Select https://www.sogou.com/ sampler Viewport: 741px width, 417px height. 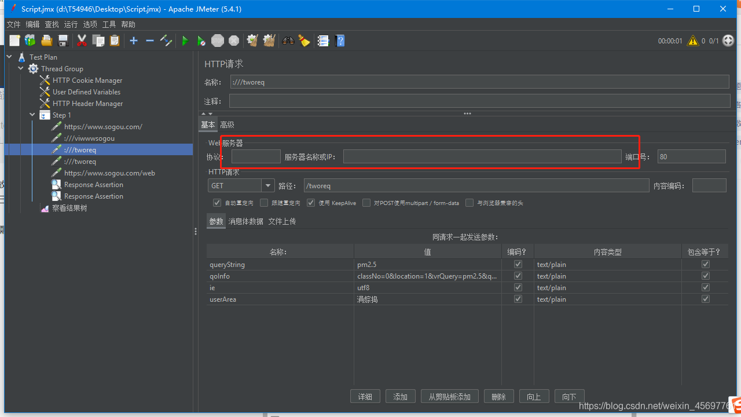(x=103, y=127)
